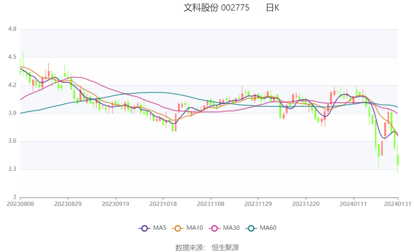Click x-axis date label 20240131
This screenshot has height=252, width=414.
[x=398, y=204]
